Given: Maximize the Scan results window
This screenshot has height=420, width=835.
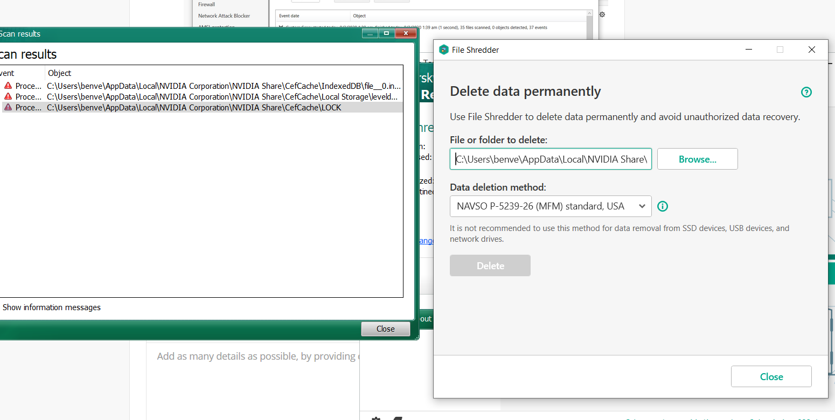Looking at the screenshot, I should coord(386,33).
